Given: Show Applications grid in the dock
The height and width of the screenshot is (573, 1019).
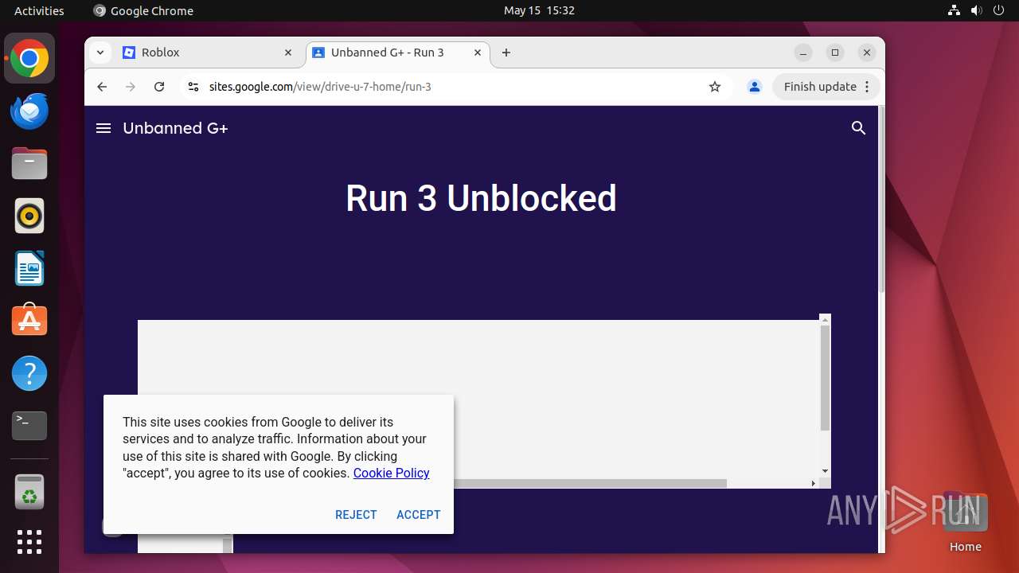Looking at the screenshot, I should pos(29,542).
